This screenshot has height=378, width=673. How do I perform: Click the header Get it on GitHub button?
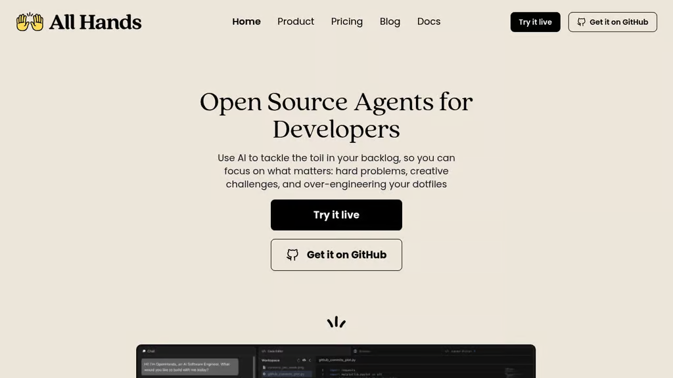click(613, 22)
